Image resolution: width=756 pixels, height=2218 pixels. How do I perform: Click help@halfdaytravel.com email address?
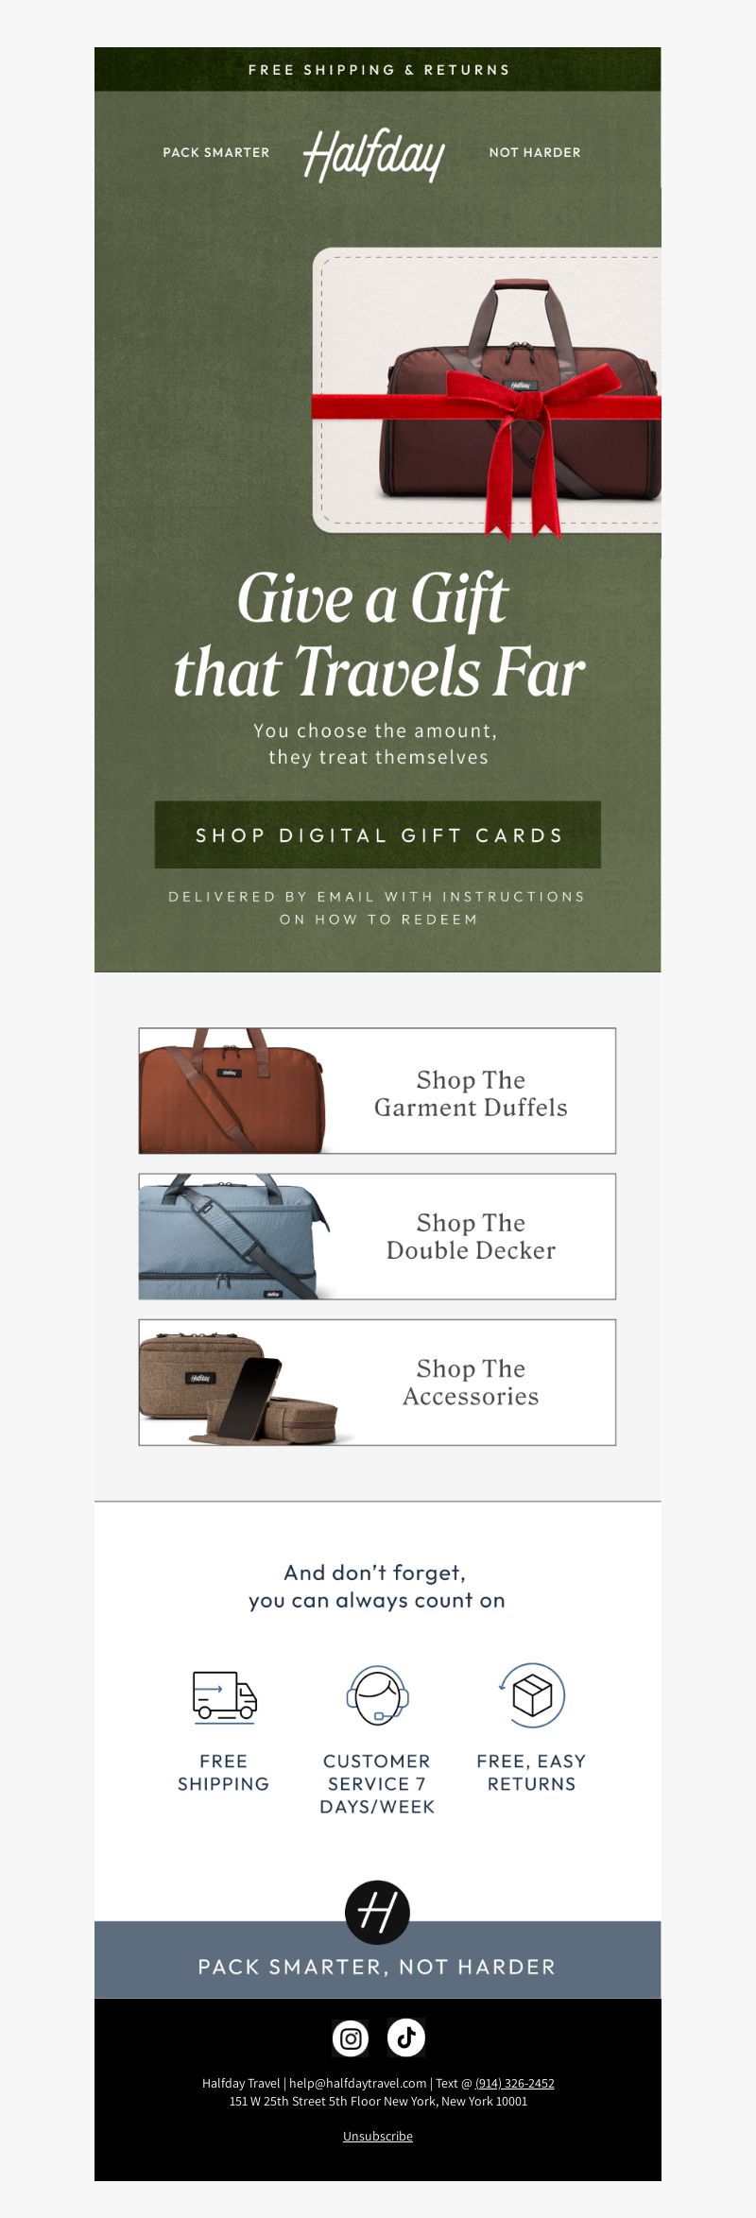[358, 2083]
